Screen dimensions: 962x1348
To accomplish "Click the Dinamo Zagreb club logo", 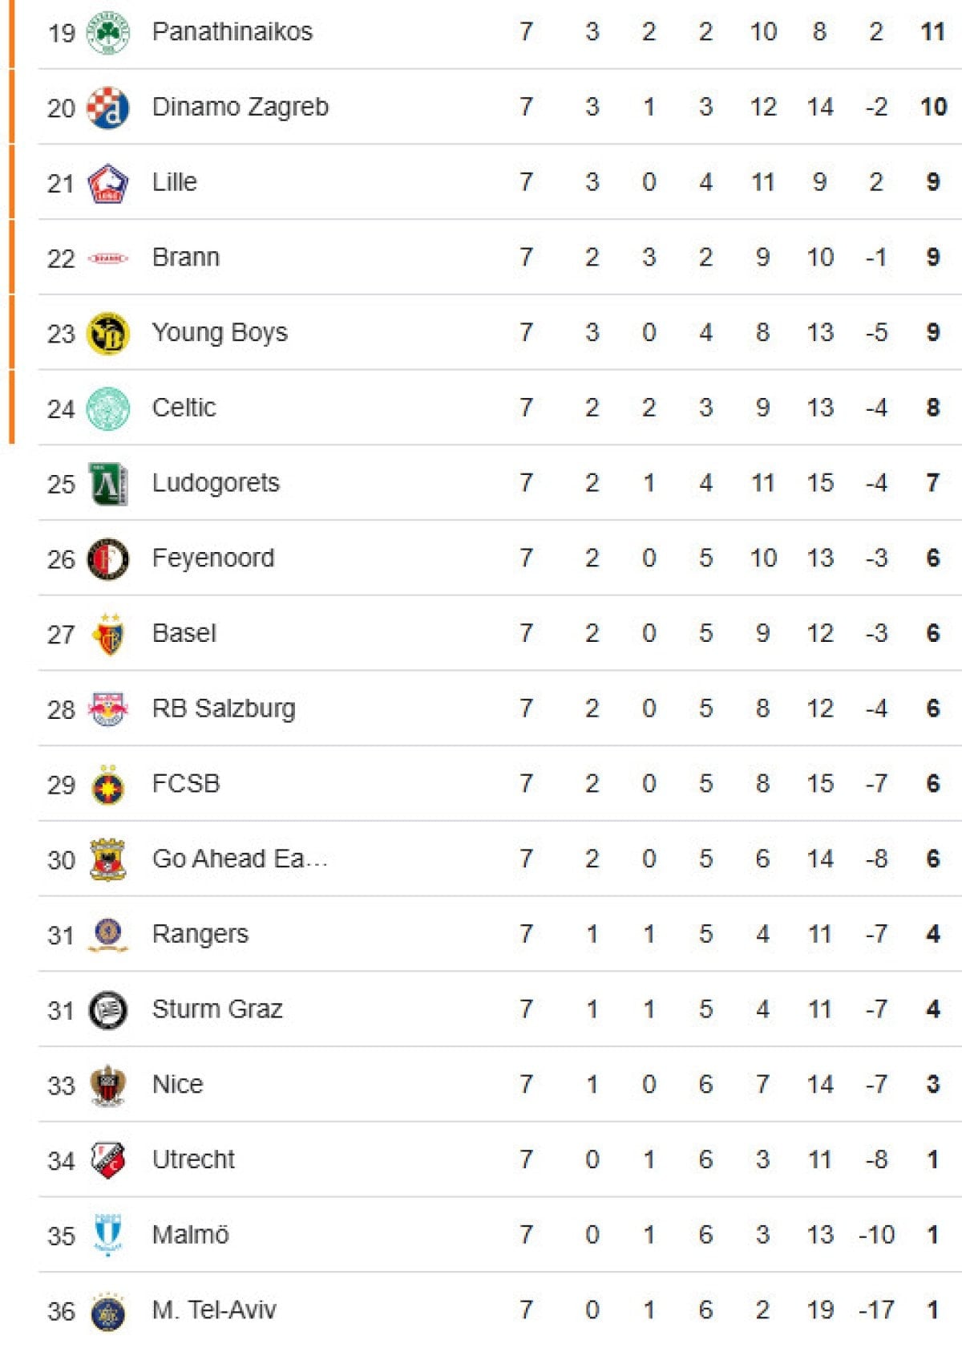I will [x=107, y=108].
